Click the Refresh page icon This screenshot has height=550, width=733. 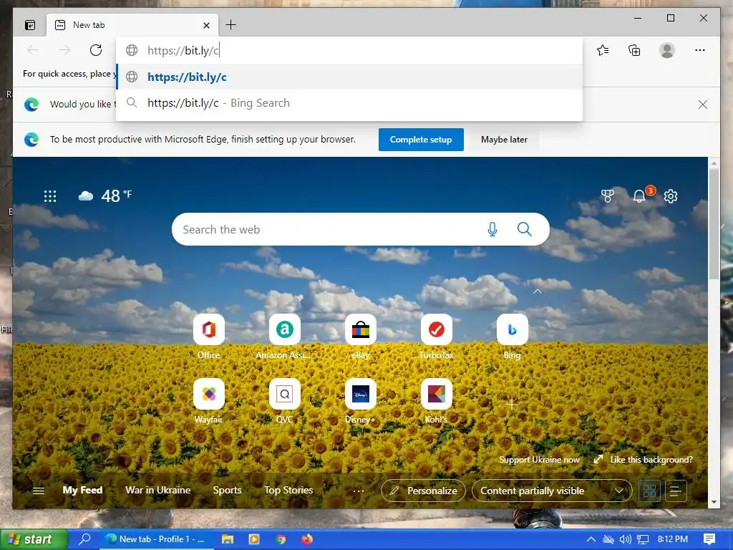[x=96, y=50]
